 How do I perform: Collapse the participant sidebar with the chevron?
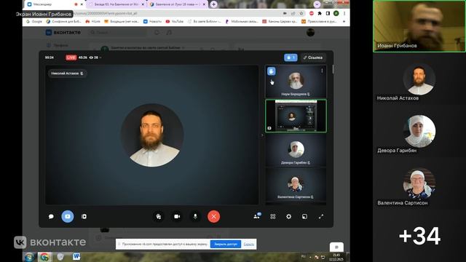262,135
